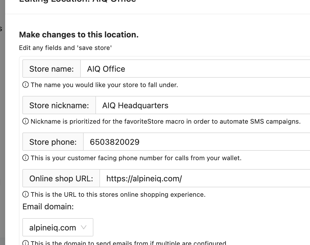The height and width of the screenshot is (245, 310).
Task: Click the info icon beside shop URL hint
Action: [x=25, y=194]
